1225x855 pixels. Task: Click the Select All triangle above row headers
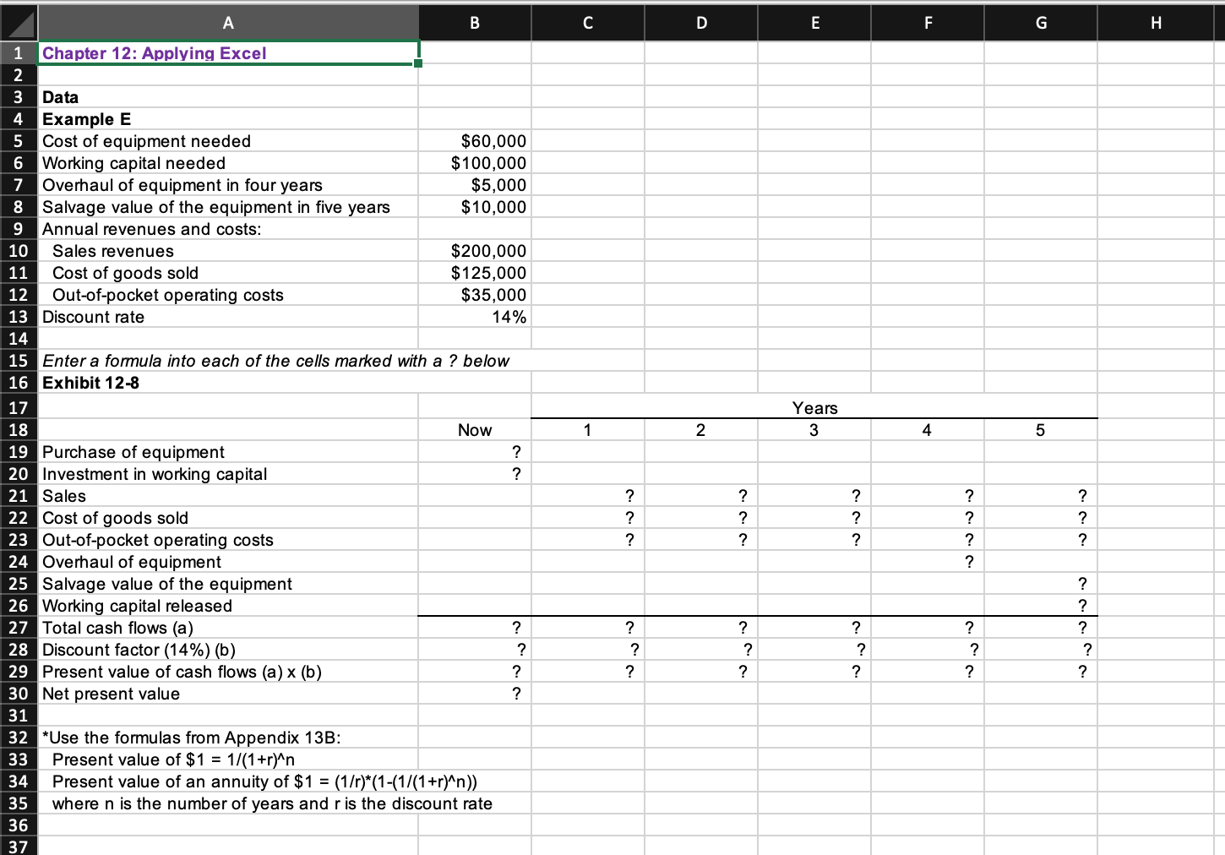click(18, 22)
